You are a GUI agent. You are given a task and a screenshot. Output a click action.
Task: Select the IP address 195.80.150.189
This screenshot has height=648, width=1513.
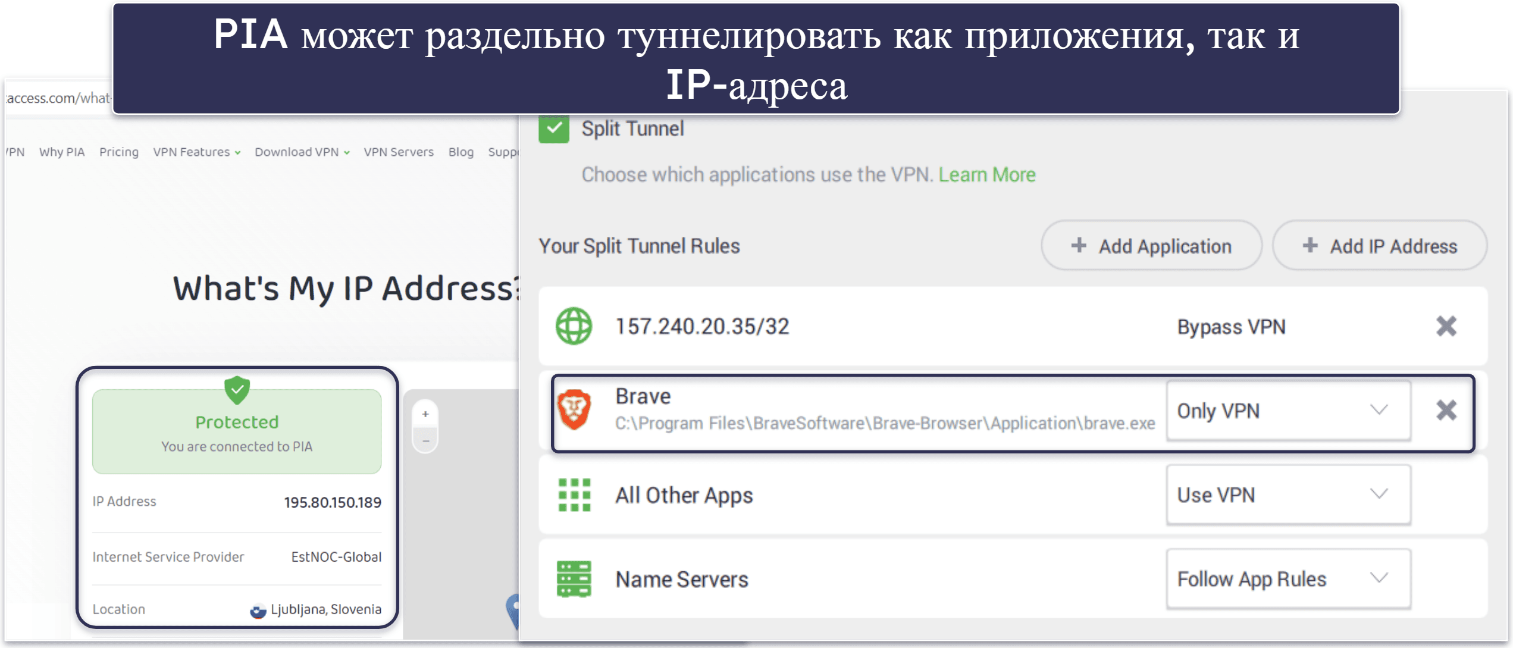(x=333, y=502)
